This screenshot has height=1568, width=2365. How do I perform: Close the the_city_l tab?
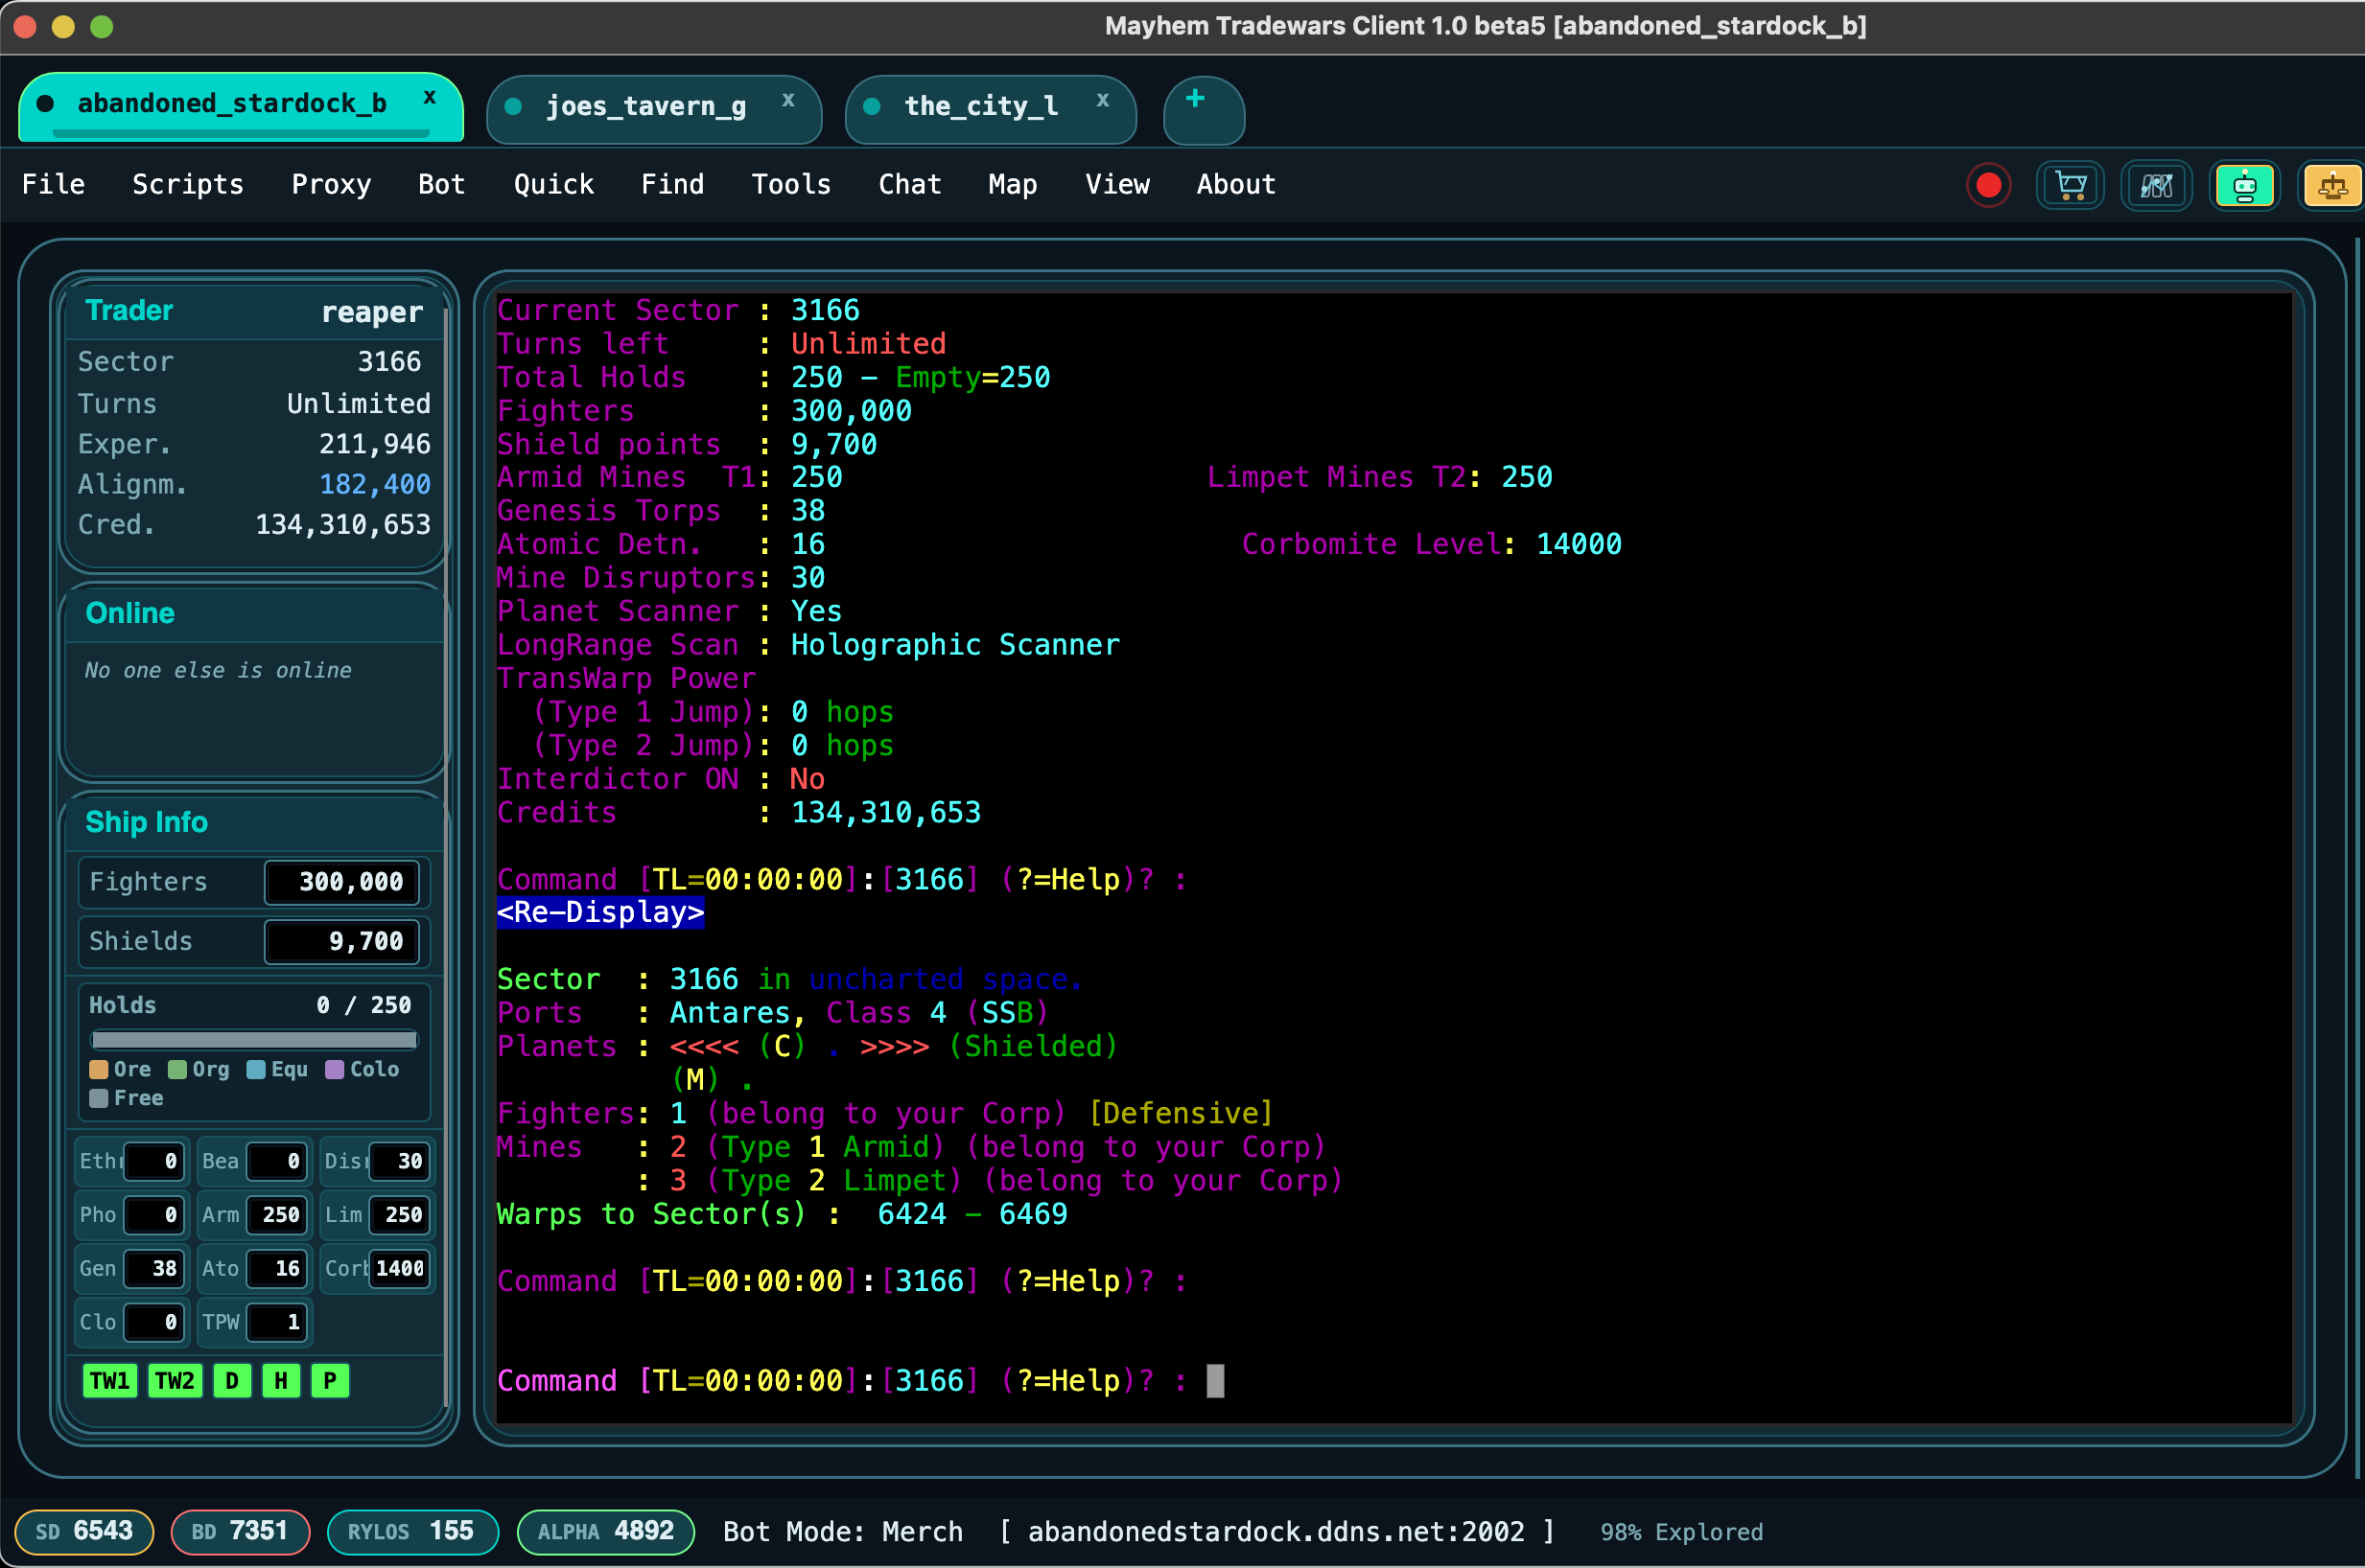(x=1103, y=100)
